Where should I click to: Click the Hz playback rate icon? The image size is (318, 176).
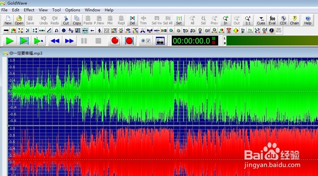[x=243, y=31]
